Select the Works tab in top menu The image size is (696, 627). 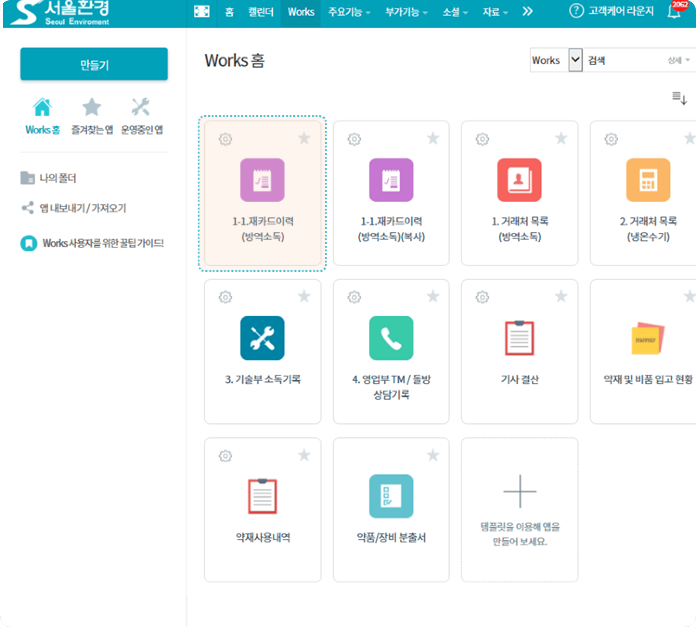[301, 12]
